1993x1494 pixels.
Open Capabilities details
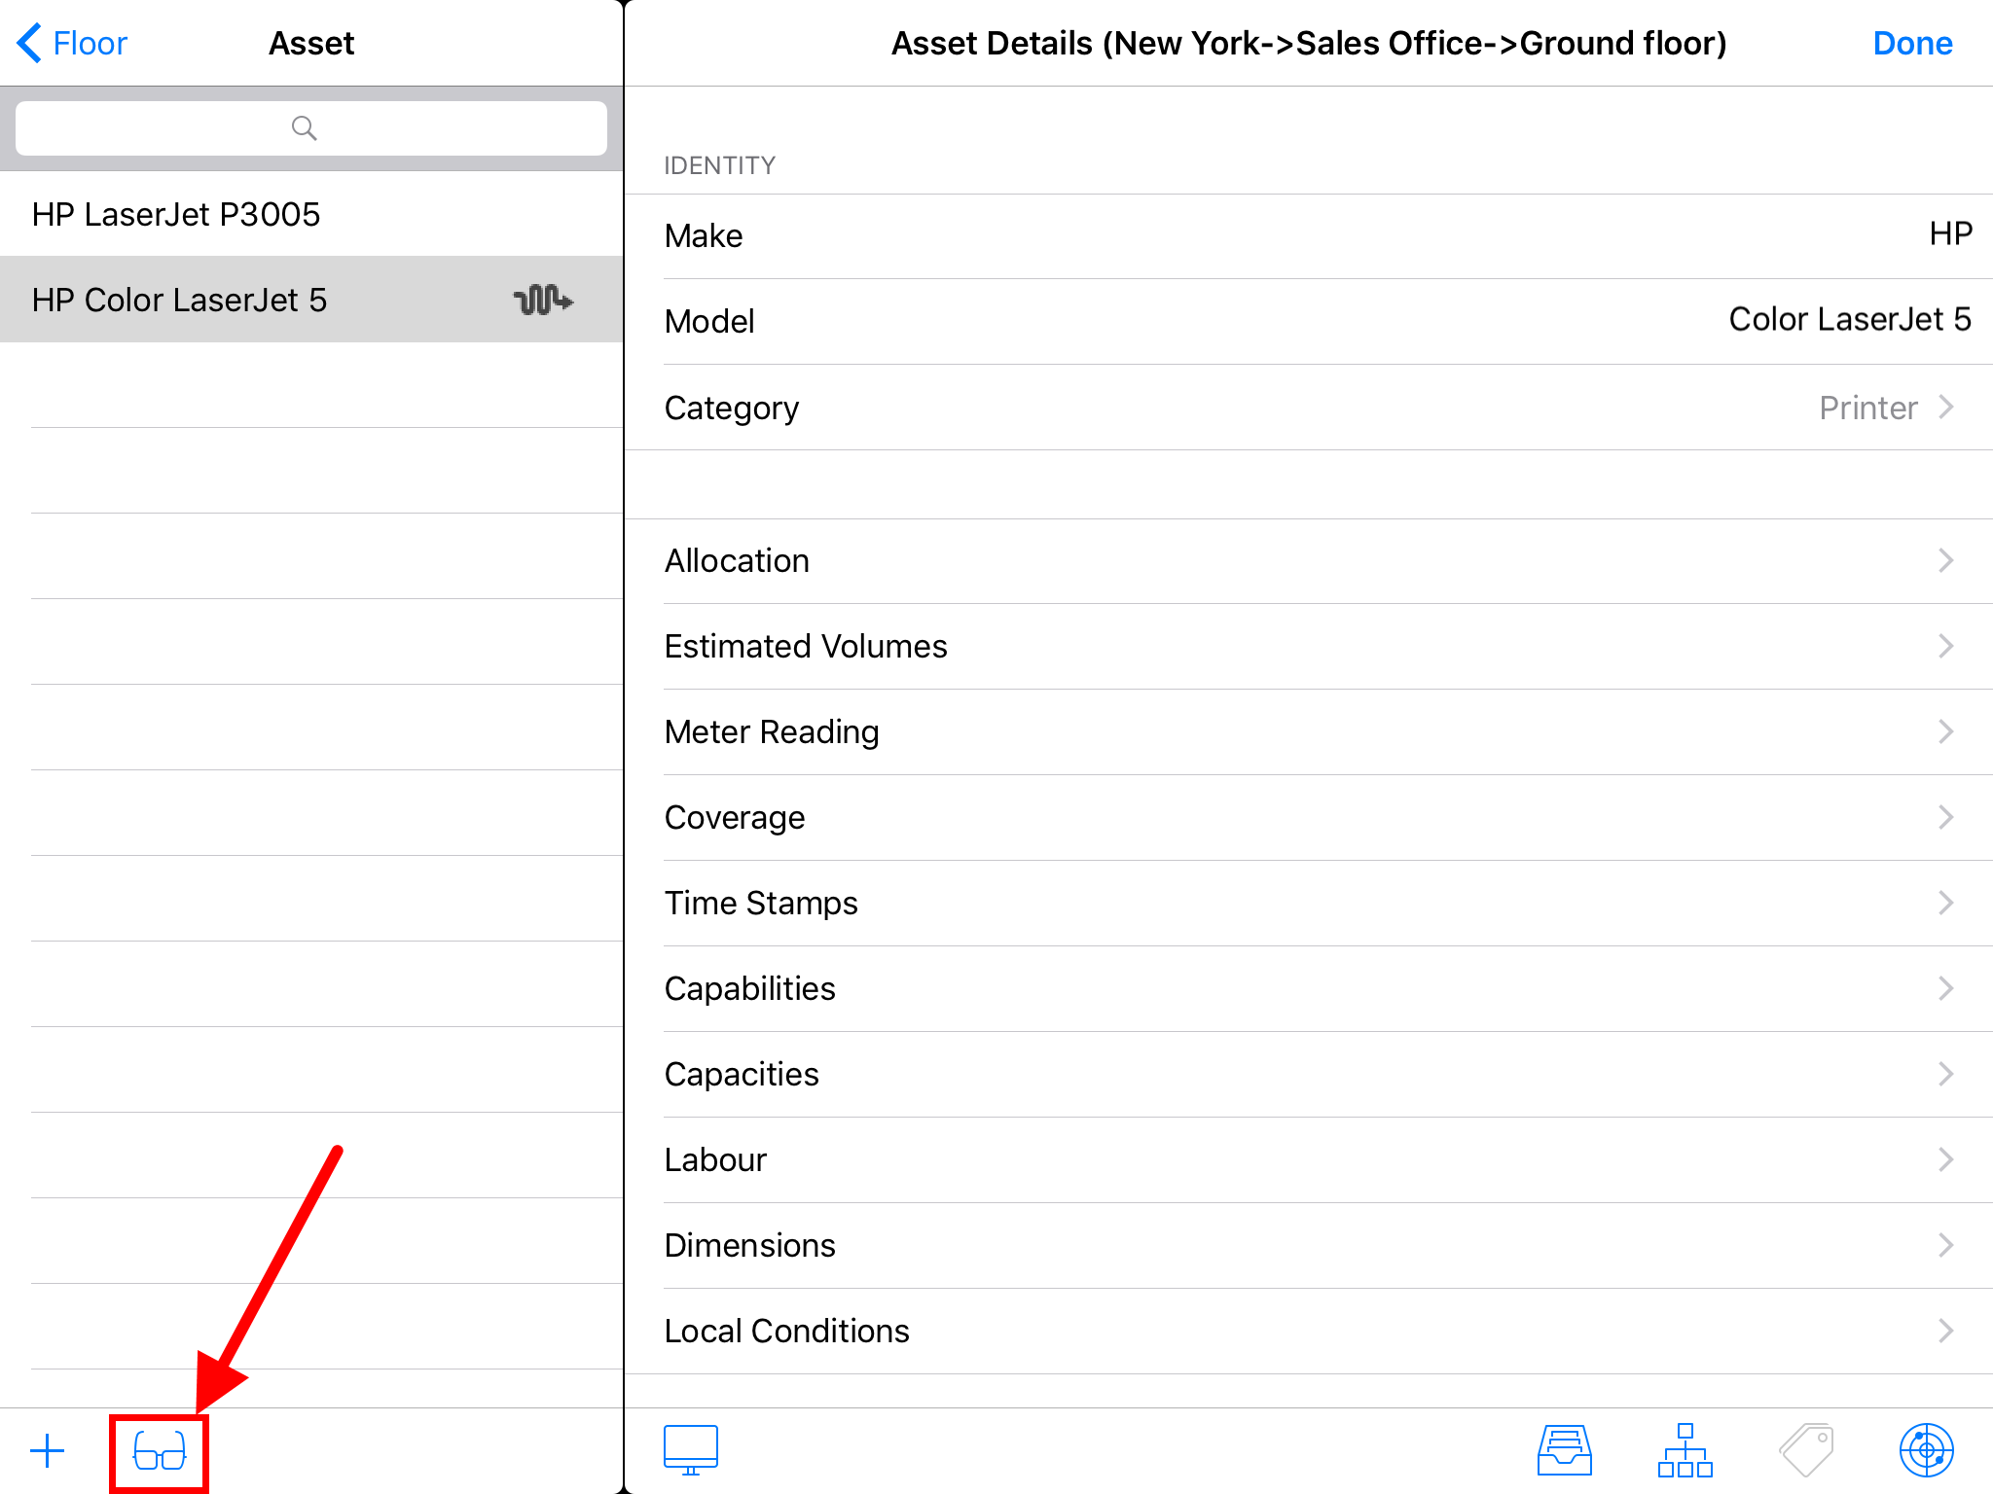click(1309, 989)
